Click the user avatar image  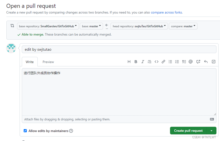coord(11,48)
